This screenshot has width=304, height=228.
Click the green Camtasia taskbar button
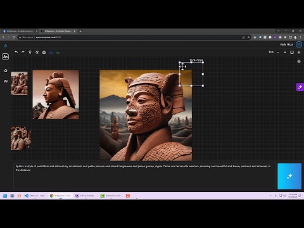click(111, 196)
